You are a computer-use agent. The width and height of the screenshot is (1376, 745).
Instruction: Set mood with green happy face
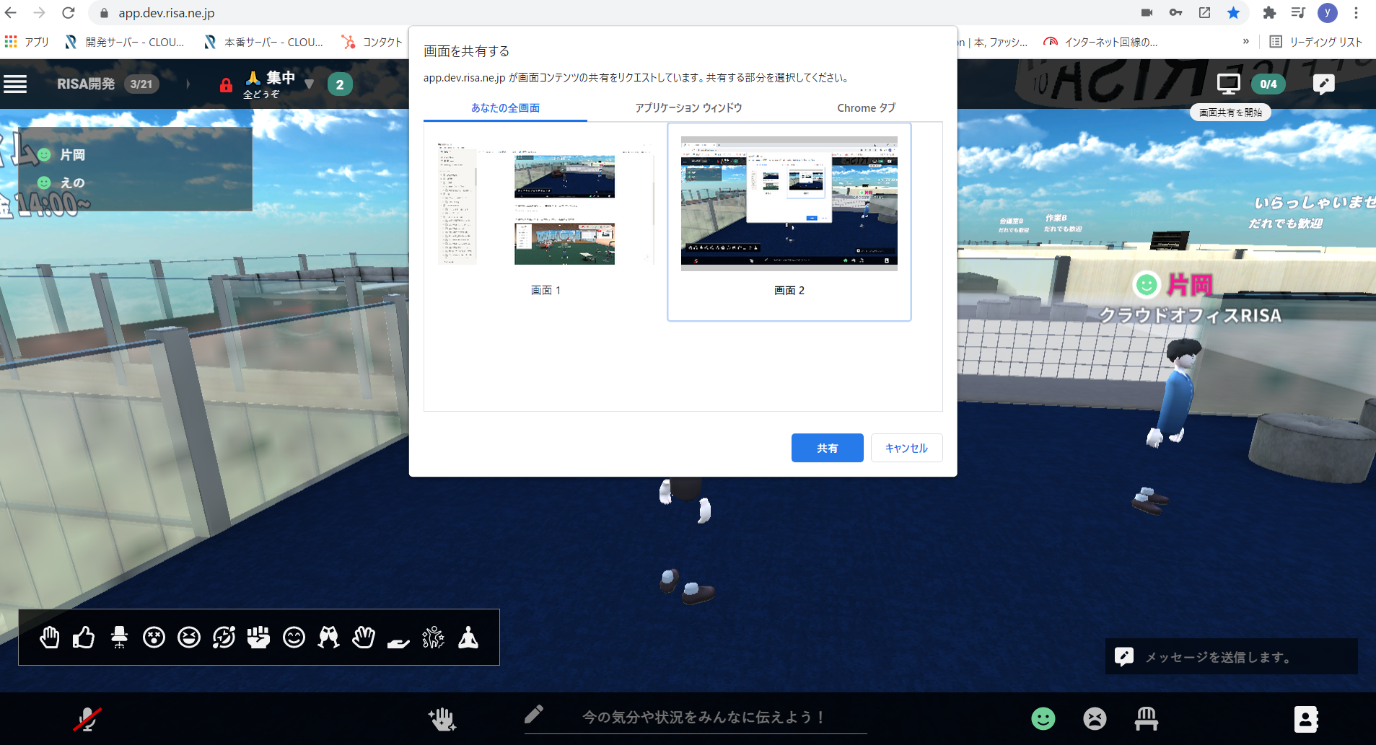point(1043,719)
